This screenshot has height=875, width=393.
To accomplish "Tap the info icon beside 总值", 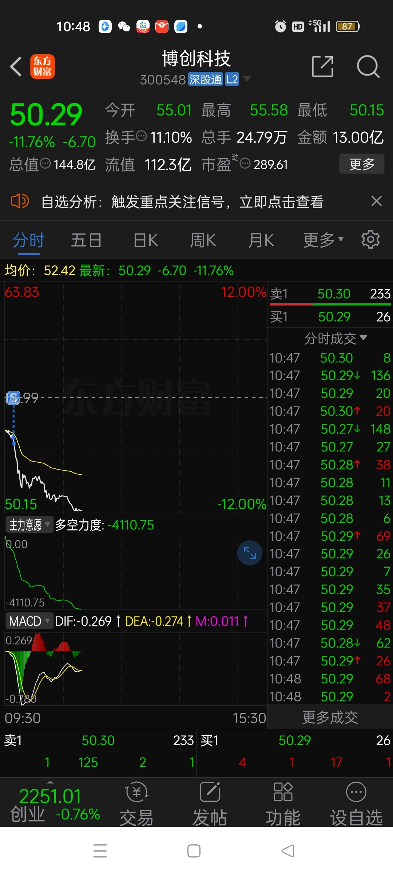I will click(45, 163).
